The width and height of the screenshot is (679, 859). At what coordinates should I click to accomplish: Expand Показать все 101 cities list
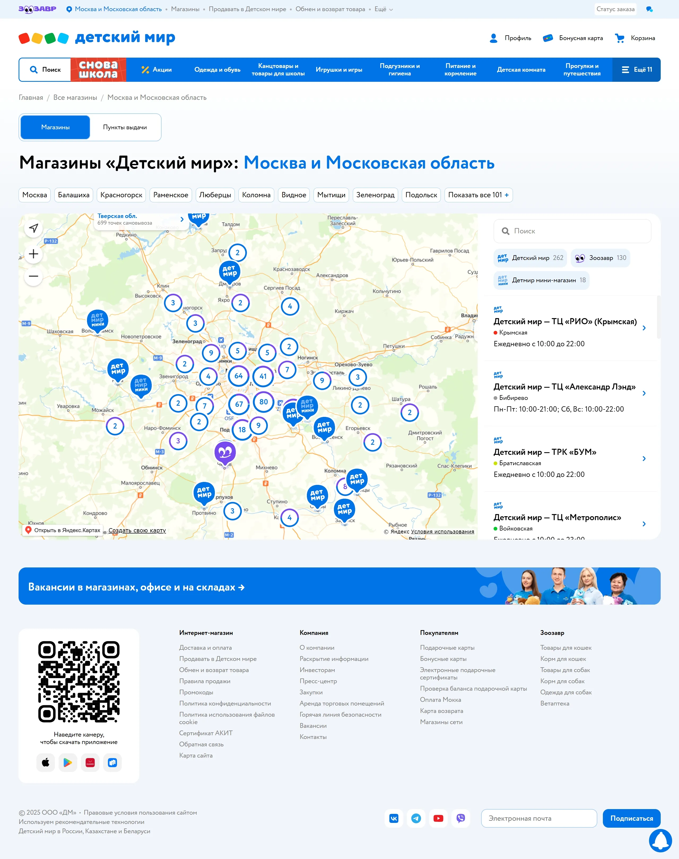[478, 195]
